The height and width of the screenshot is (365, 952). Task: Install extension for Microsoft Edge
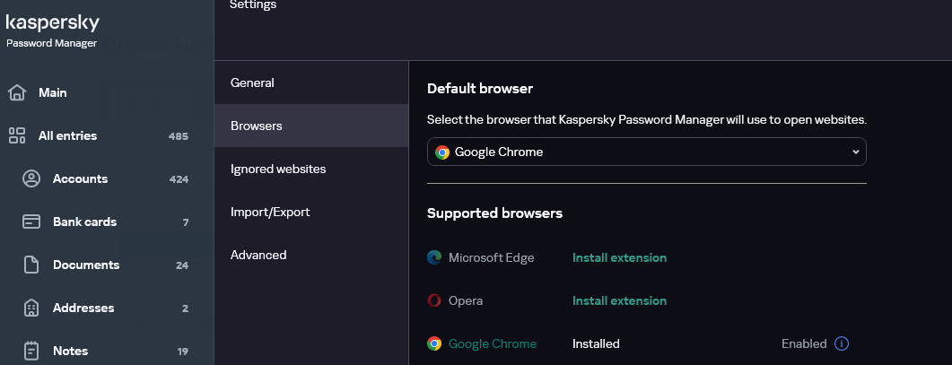619,257
